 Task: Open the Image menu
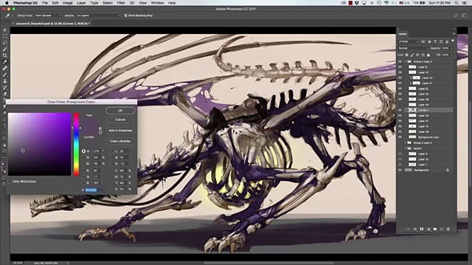point(67,3)
